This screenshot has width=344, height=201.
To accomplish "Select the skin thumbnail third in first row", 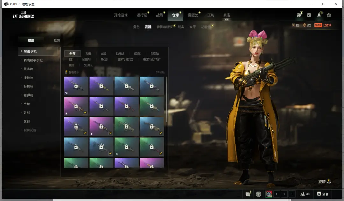I will 126,86.
